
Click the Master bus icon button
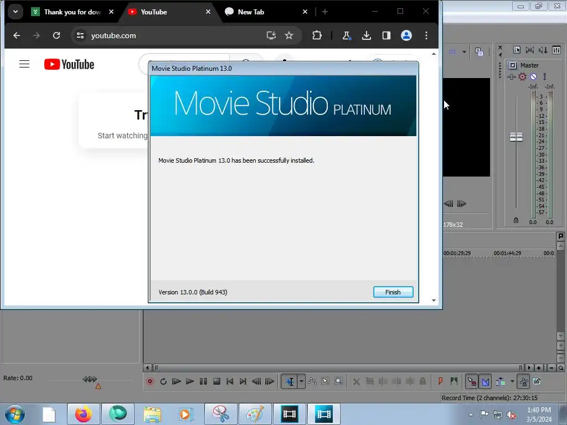pos(513,65)
